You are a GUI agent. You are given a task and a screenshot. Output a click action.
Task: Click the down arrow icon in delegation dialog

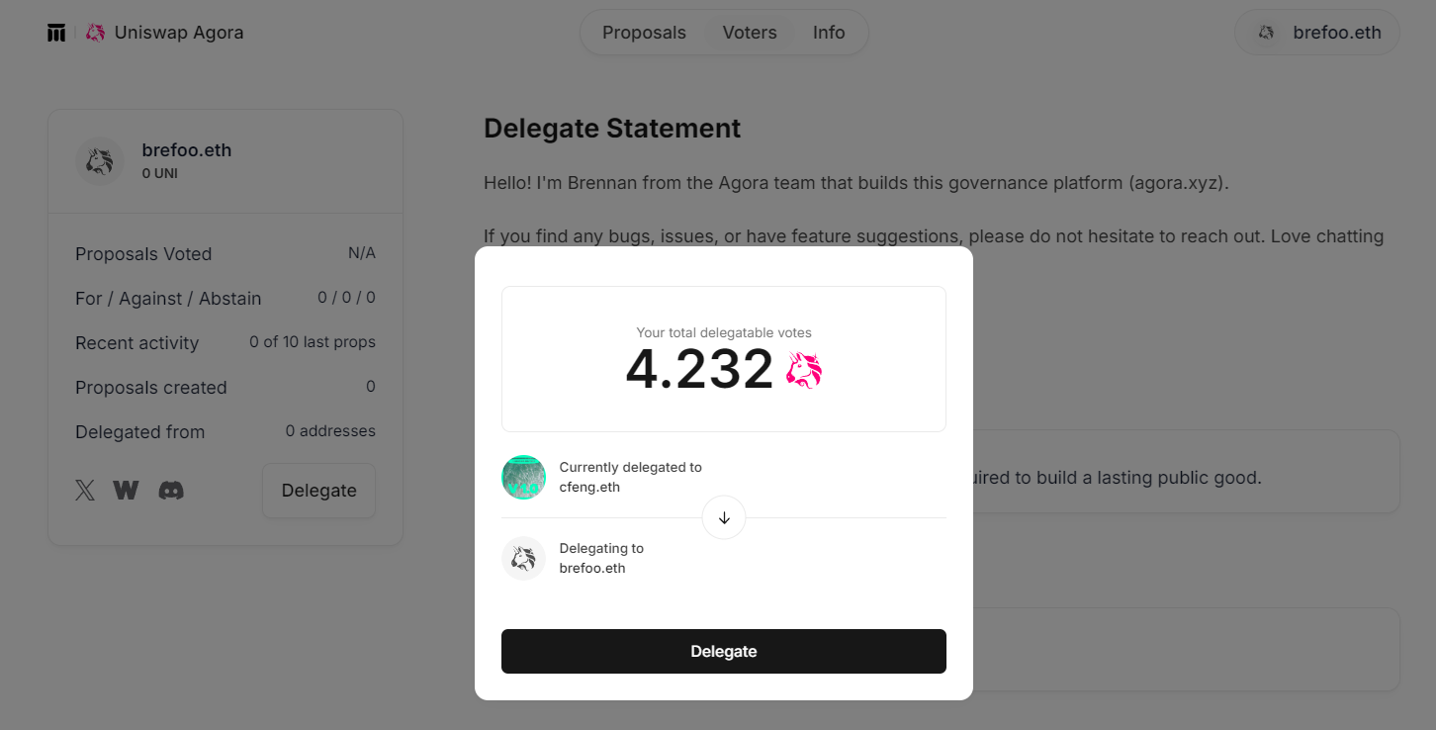pyautogui.click(x=724, y=517)
